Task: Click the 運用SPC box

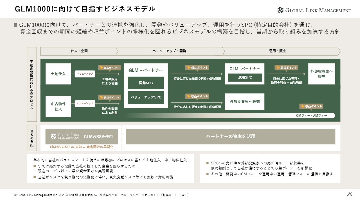Action: tap(245, 77)
